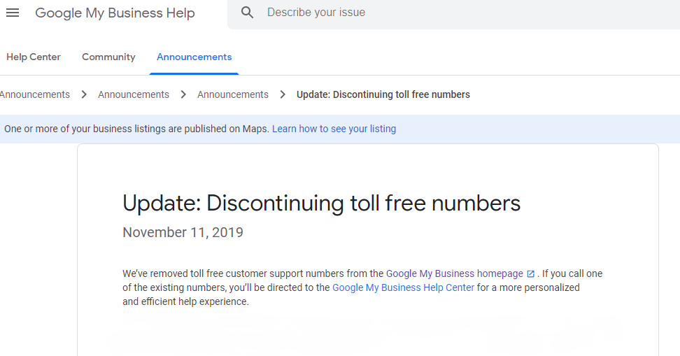Click the Update: Discontinuing toll free numbers breadcrumb
The width and height of the screenshot is (680, 356).
pos(383,94)
